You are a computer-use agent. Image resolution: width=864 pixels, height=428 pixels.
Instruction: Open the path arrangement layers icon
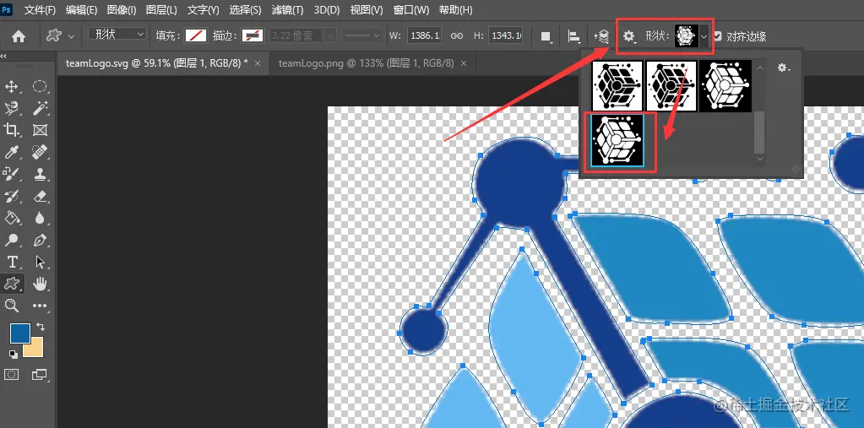click(601, 36)
